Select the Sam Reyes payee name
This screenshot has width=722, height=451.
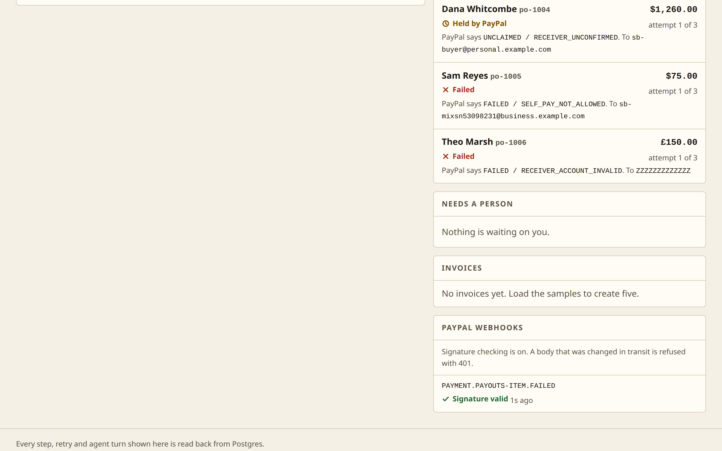click(x=465, y=76)
